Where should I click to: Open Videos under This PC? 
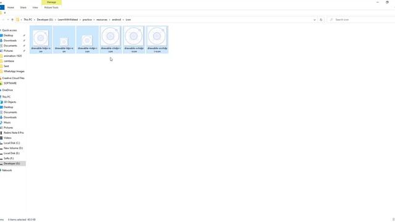coord(7,138)
